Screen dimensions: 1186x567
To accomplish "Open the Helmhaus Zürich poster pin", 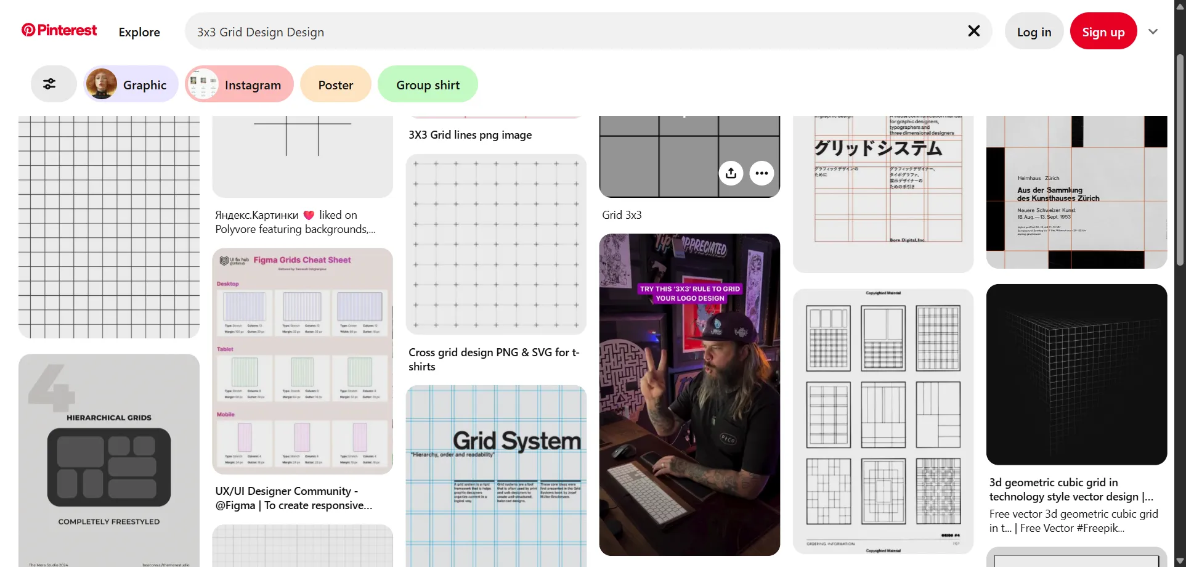I will (x=1076, y=192).
